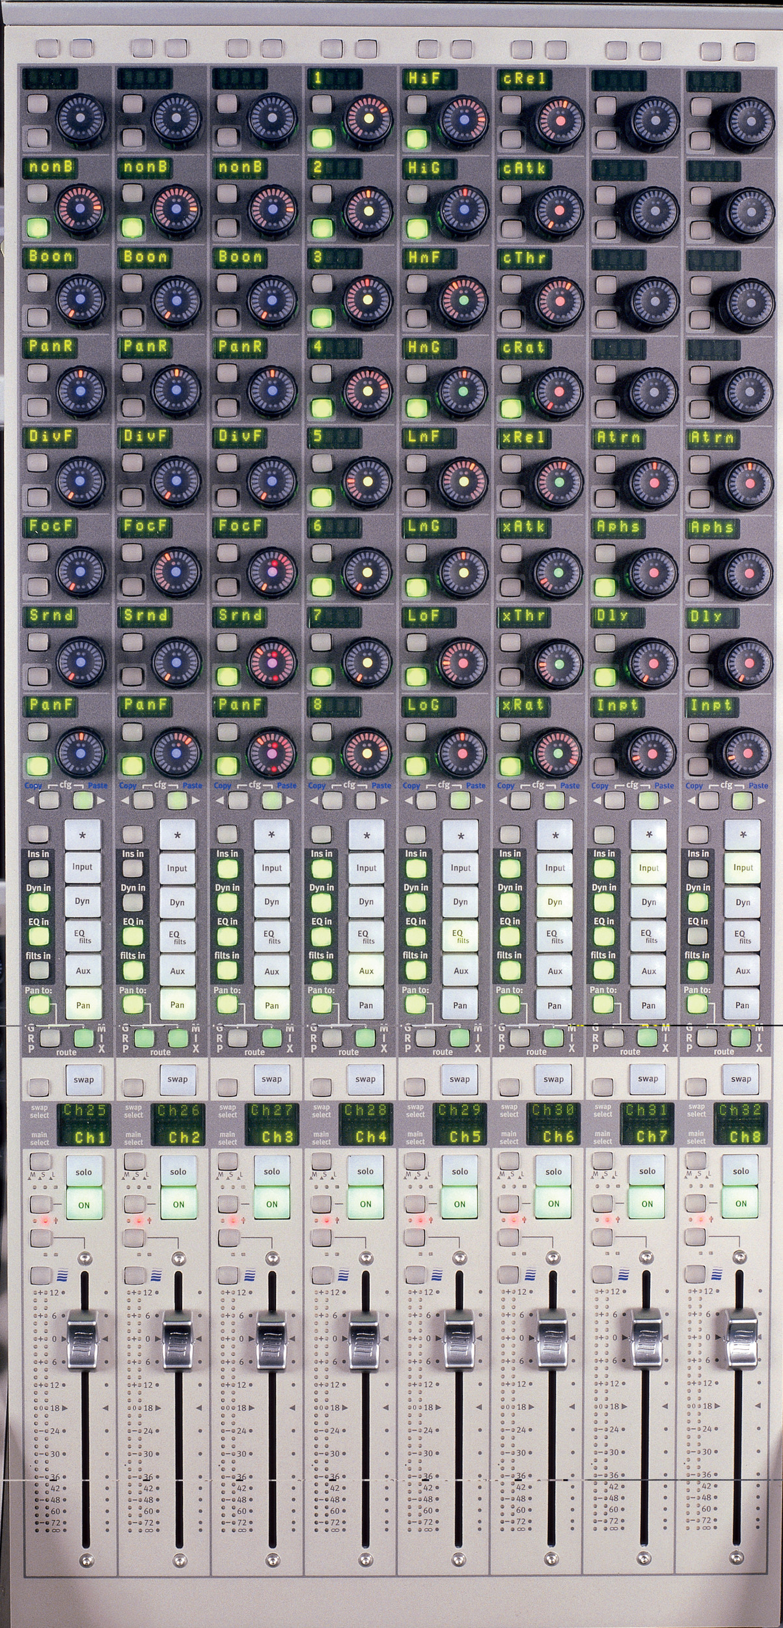The height and width of the screenshot is (1628, 783).
Task: Click the Dly knob on the Ch7 strip
Action: point(653,663)
